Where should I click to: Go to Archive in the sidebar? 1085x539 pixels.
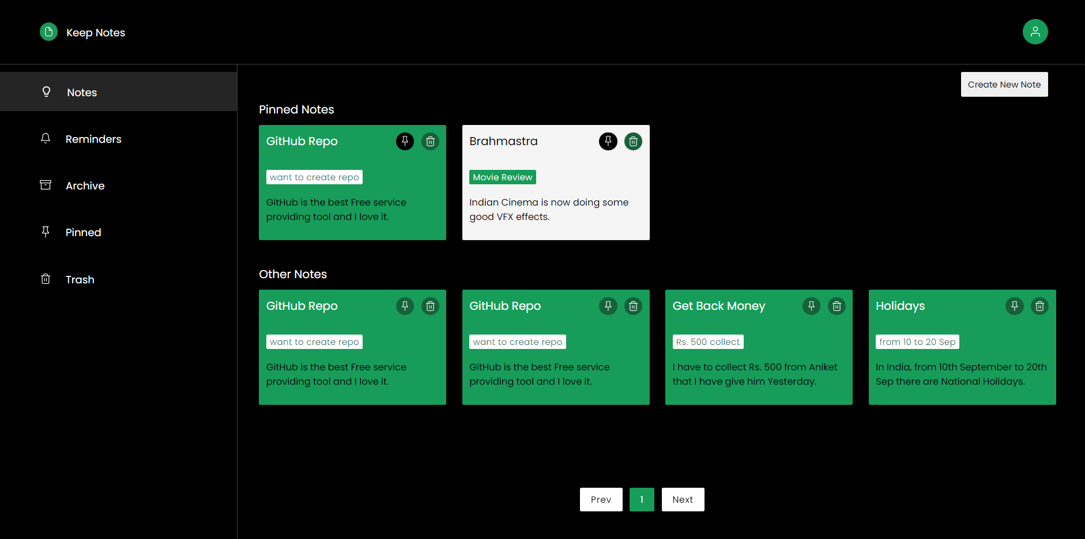coord(118,185)
